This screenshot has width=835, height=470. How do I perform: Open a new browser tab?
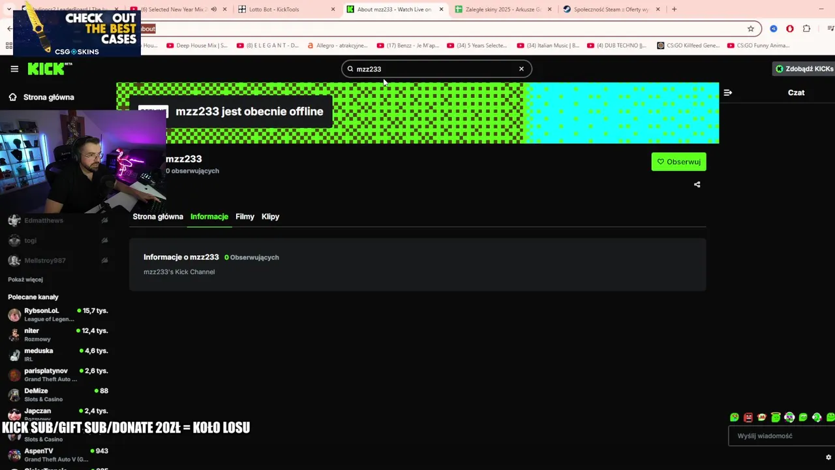(674, 9)
